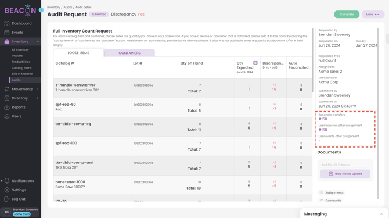Screen dimensions: 389x218
Task: Expand the Directory menu chevron
Action: tap(38, 98)
